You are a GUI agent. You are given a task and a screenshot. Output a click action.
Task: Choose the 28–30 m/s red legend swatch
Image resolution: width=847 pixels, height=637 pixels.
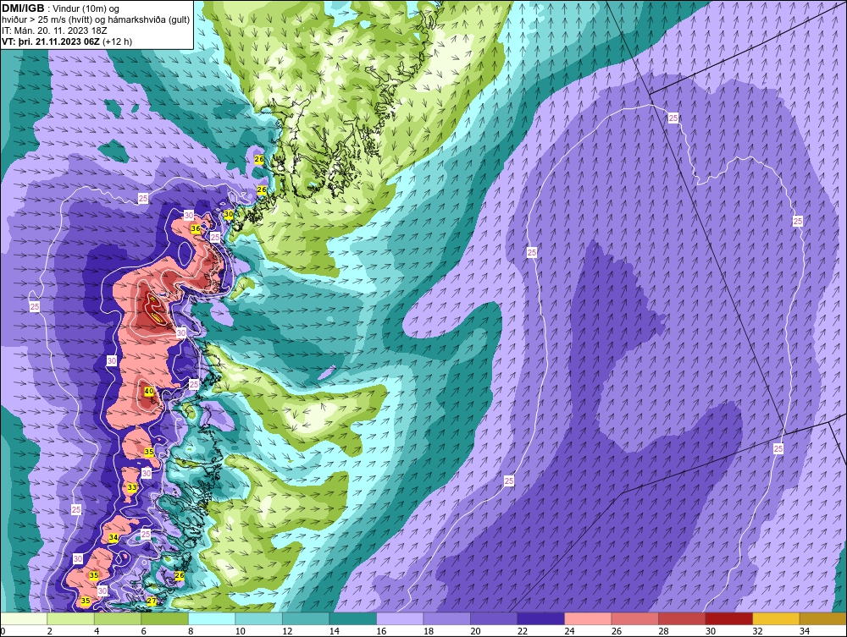[x=682, y=618]
